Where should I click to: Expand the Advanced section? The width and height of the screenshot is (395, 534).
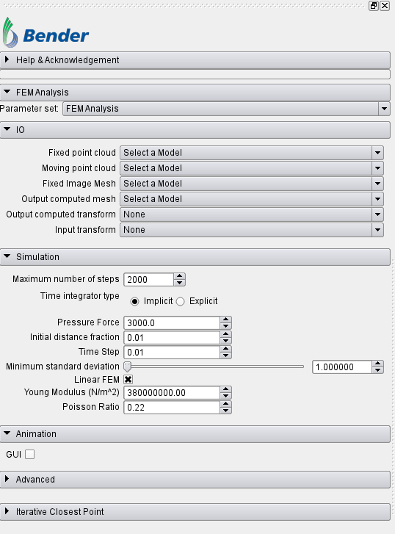(195, 480)
